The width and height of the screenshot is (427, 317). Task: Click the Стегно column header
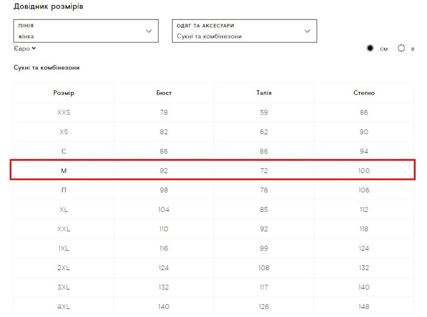pyautogui.click(x=364, y=93)
